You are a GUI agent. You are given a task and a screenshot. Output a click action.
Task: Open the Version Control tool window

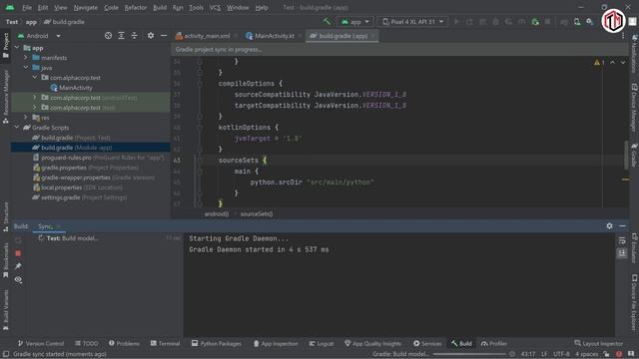[41, 343]
